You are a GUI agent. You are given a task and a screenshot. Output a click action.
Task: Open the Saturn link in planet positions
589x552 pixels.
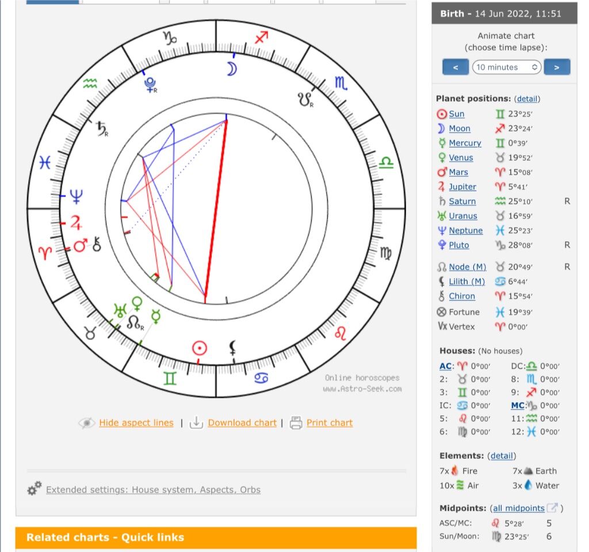coord(462,202)
